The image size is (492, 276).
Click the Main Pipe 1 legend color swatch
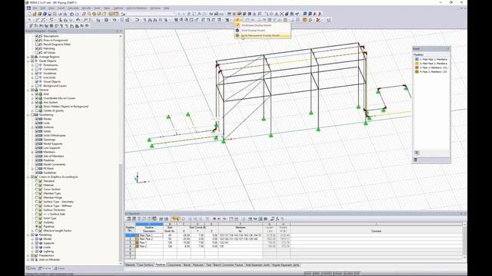click(x=417, y=59)
